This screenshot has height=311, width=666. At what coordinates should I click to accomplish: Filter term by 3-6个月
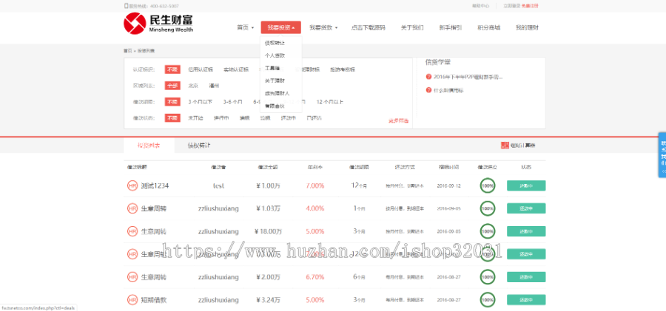click(x=233, y=102)
